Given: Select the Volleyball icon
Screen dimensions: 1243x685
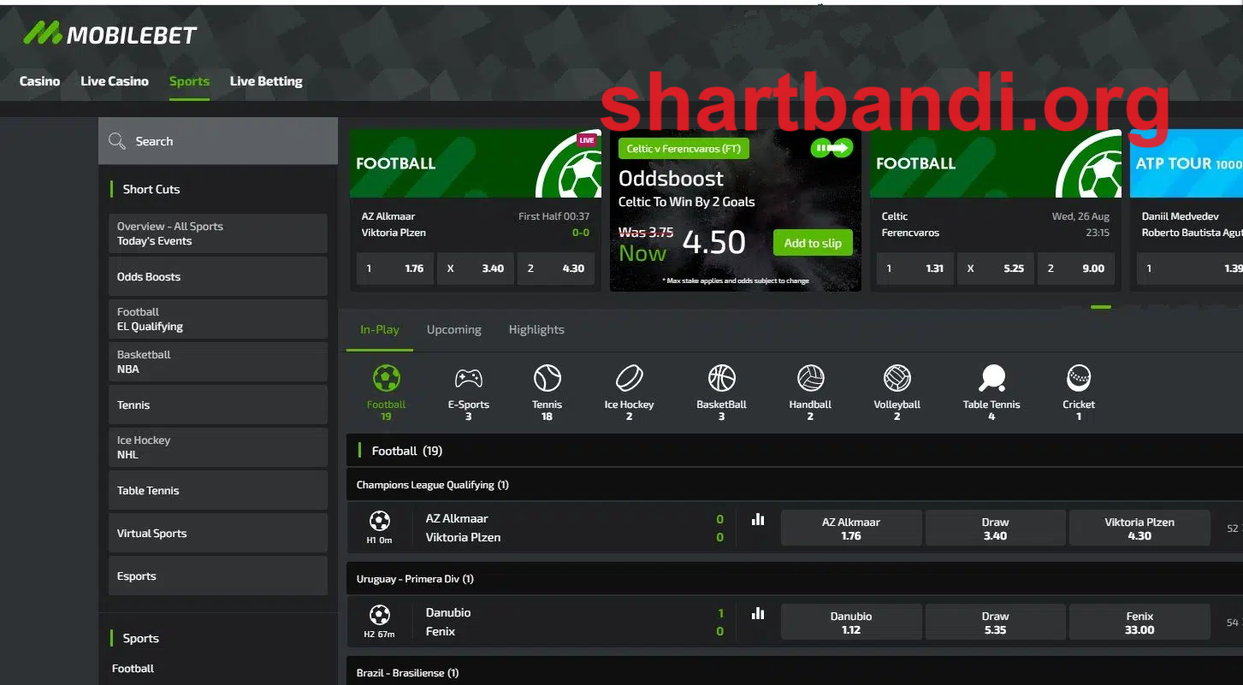Looking at the screenshot, I should pyautogui.click(x=897, y=378).
